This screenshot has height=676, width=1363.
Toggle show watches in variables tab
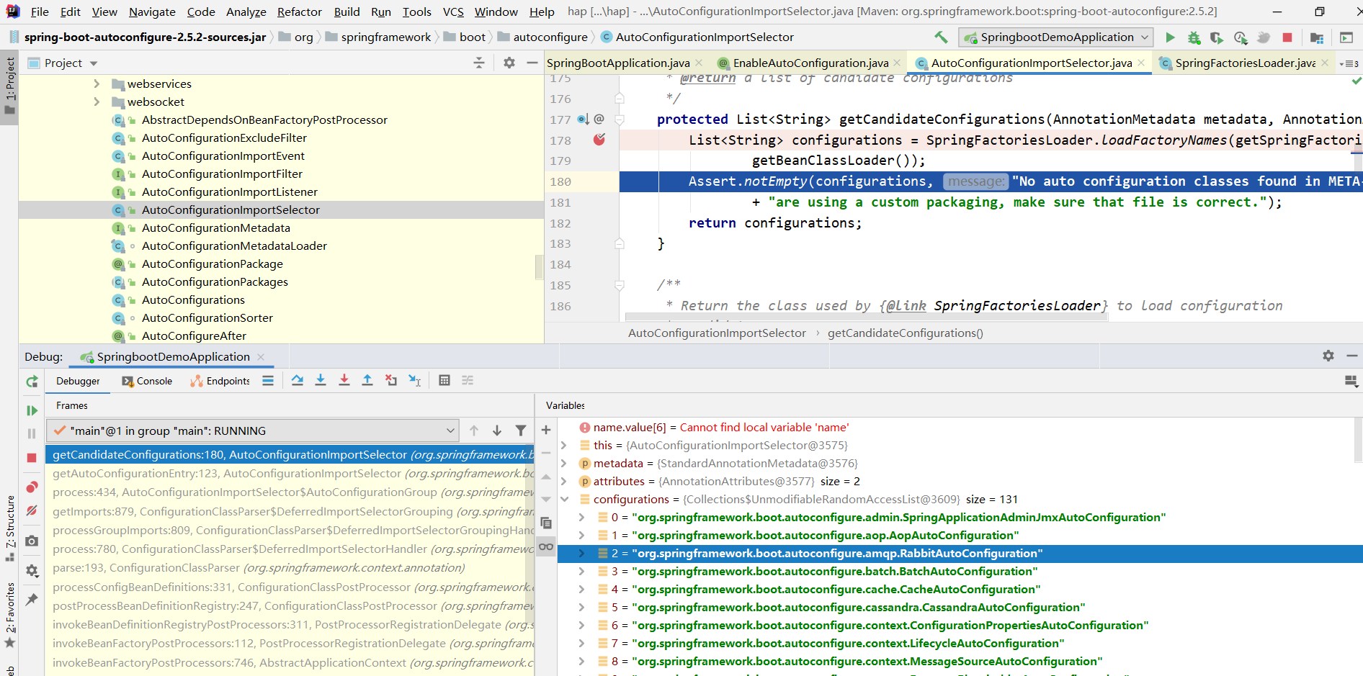546,546
